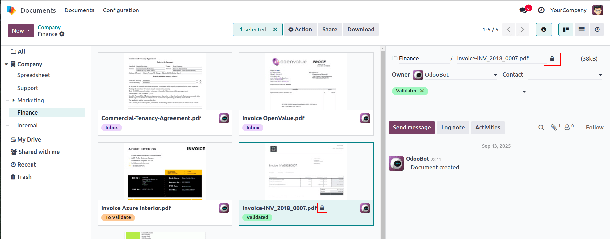Image resolution: width=610 pixels, height=239 pixels.
Task: Open the Owner dropdown
Action: tap(495, 75)
